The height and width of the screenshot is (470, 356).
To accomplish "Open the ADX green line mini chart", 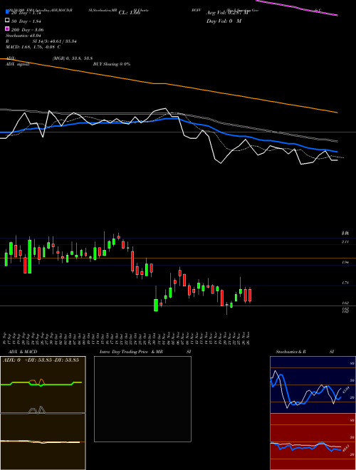I will pyautogui.click(x=43, y=385).
